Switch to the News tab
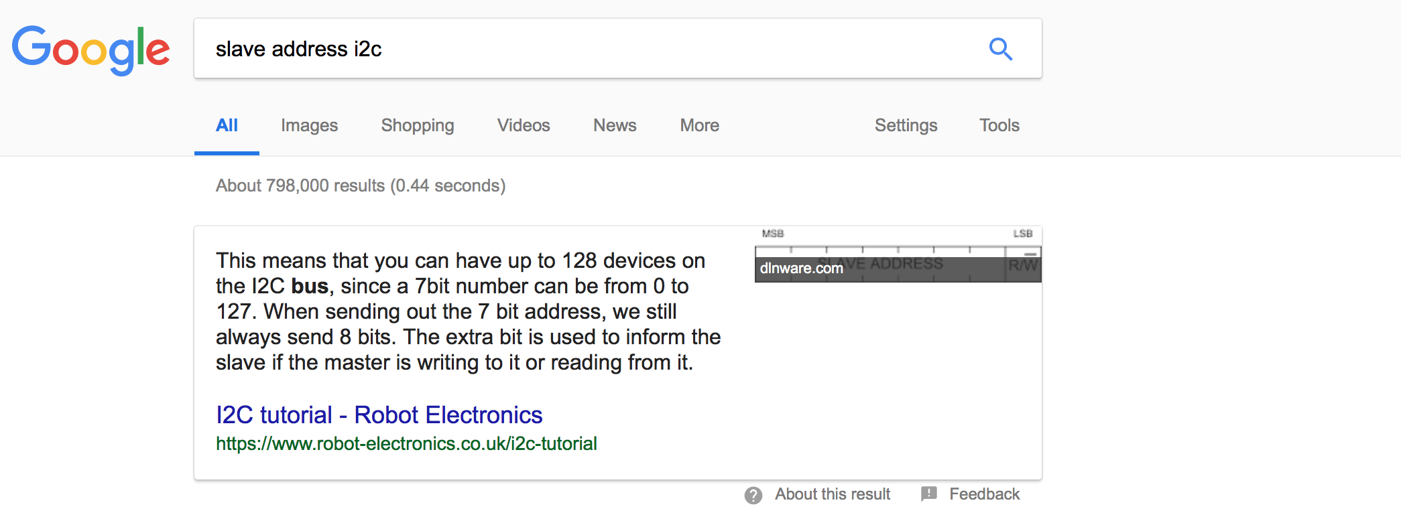Image resolution: width=1401 pixels, height=525 pixels. pyautogui.click(x=615, y=125)
